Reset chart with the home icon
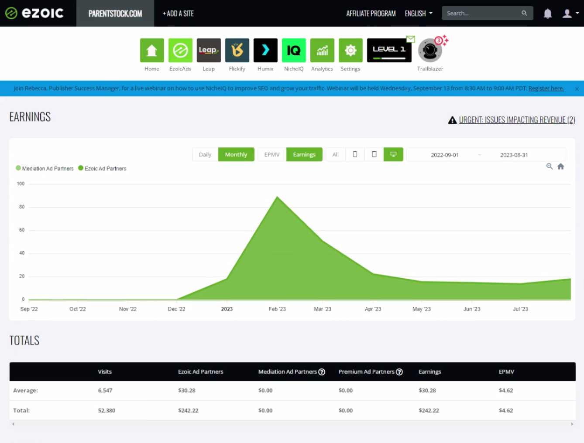The width and height of the screenshot is (584, 443). tap(561, 166)
